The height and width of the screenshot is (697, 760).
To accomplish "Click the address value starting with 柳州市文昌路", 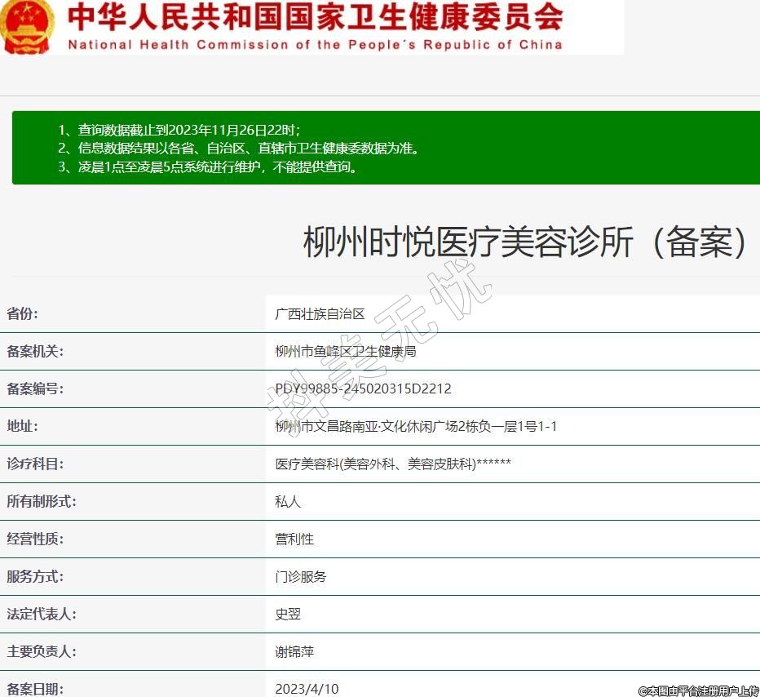I will pyautogui.click(x=416, y=427).
